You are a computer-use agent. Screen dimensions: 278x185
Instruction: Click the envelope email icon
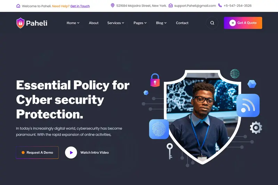(171, 6)
